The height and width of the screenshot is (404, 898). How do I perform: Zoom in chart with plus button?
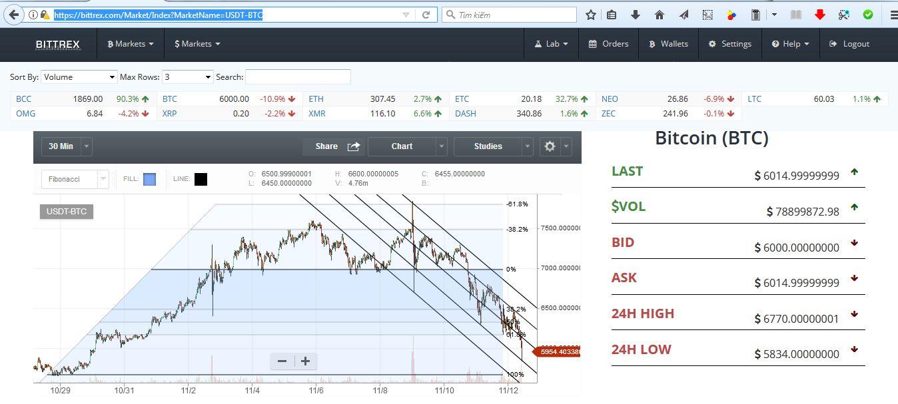(306, 361)
